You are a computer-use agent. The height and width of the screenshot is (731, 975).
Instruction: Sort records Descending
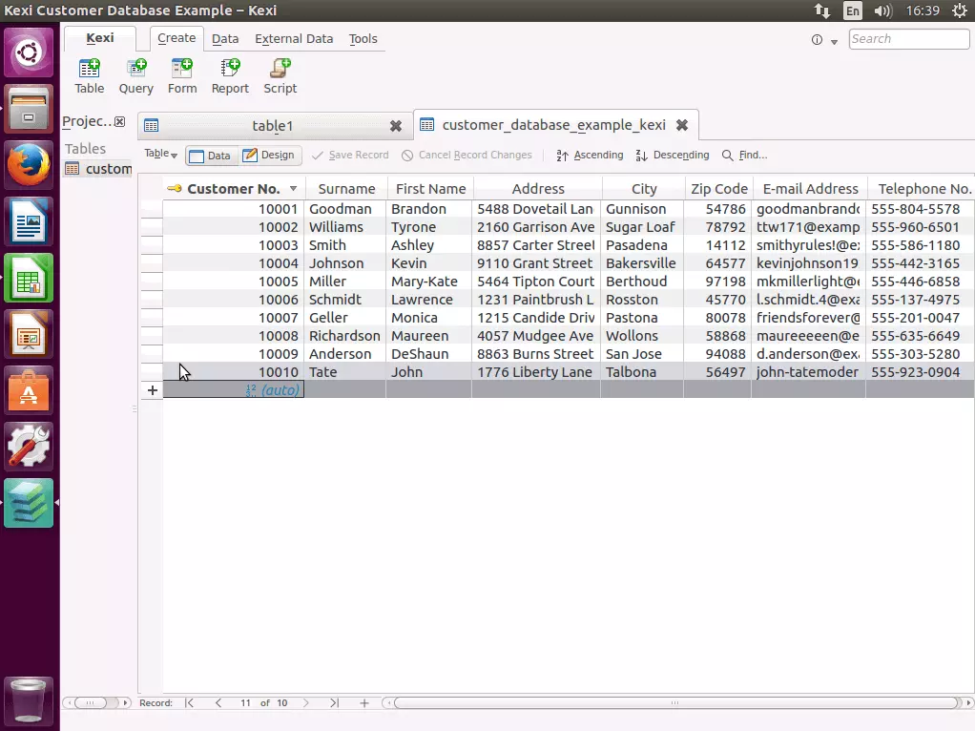click(x=673, y=155)
